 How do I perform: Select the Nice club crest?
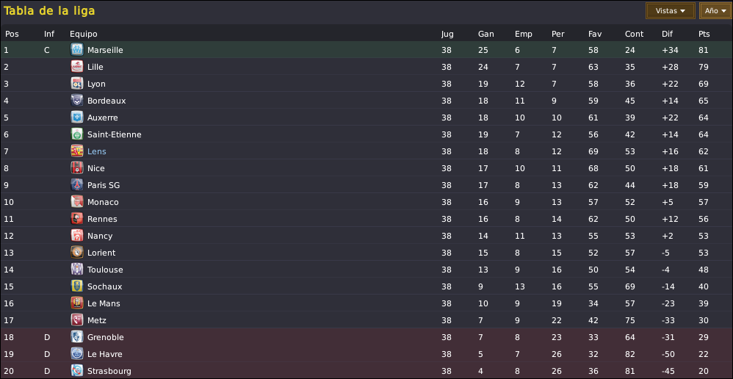point(77,168)
